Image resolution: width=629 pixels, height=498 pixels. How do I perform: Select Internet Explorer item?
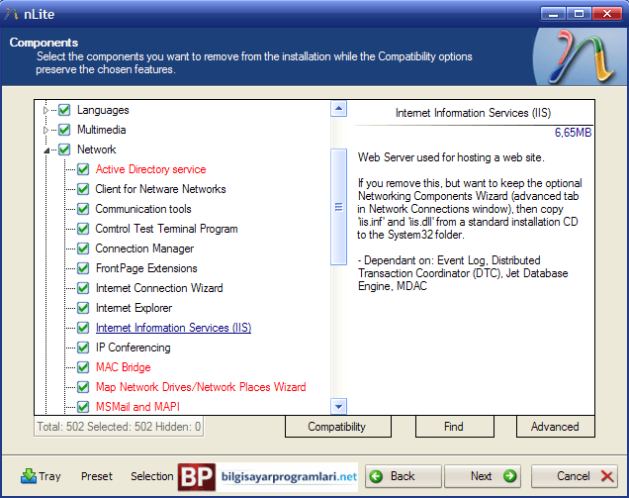[x=134, y=308]
